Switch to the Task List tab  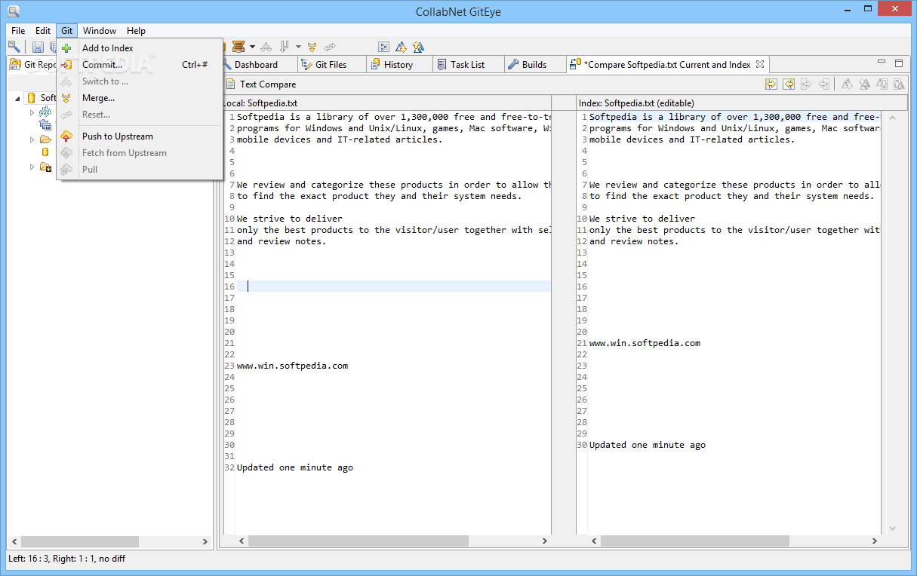(x=467, y=65)
